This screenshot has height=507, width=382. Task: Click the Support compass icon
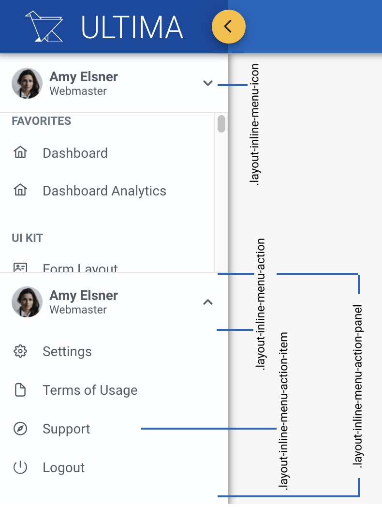click(x=20, y=429)
